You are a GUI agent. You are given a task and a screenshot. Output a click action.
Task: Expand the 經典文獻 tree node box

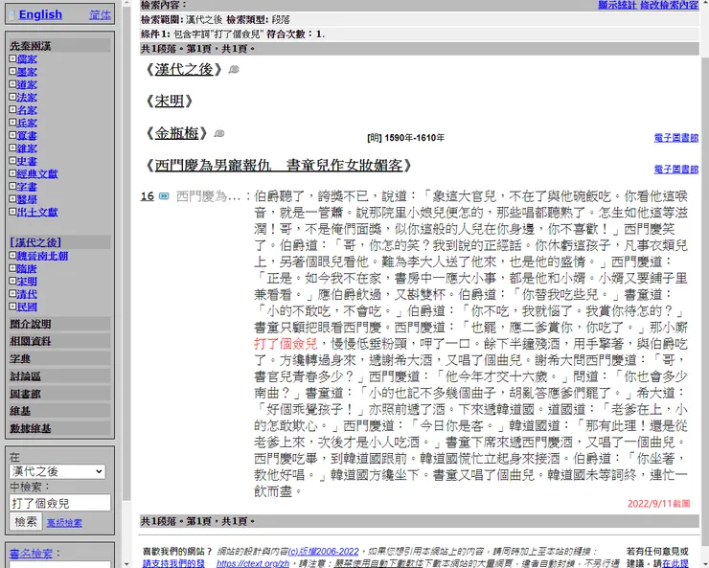[x=12, y=172]
